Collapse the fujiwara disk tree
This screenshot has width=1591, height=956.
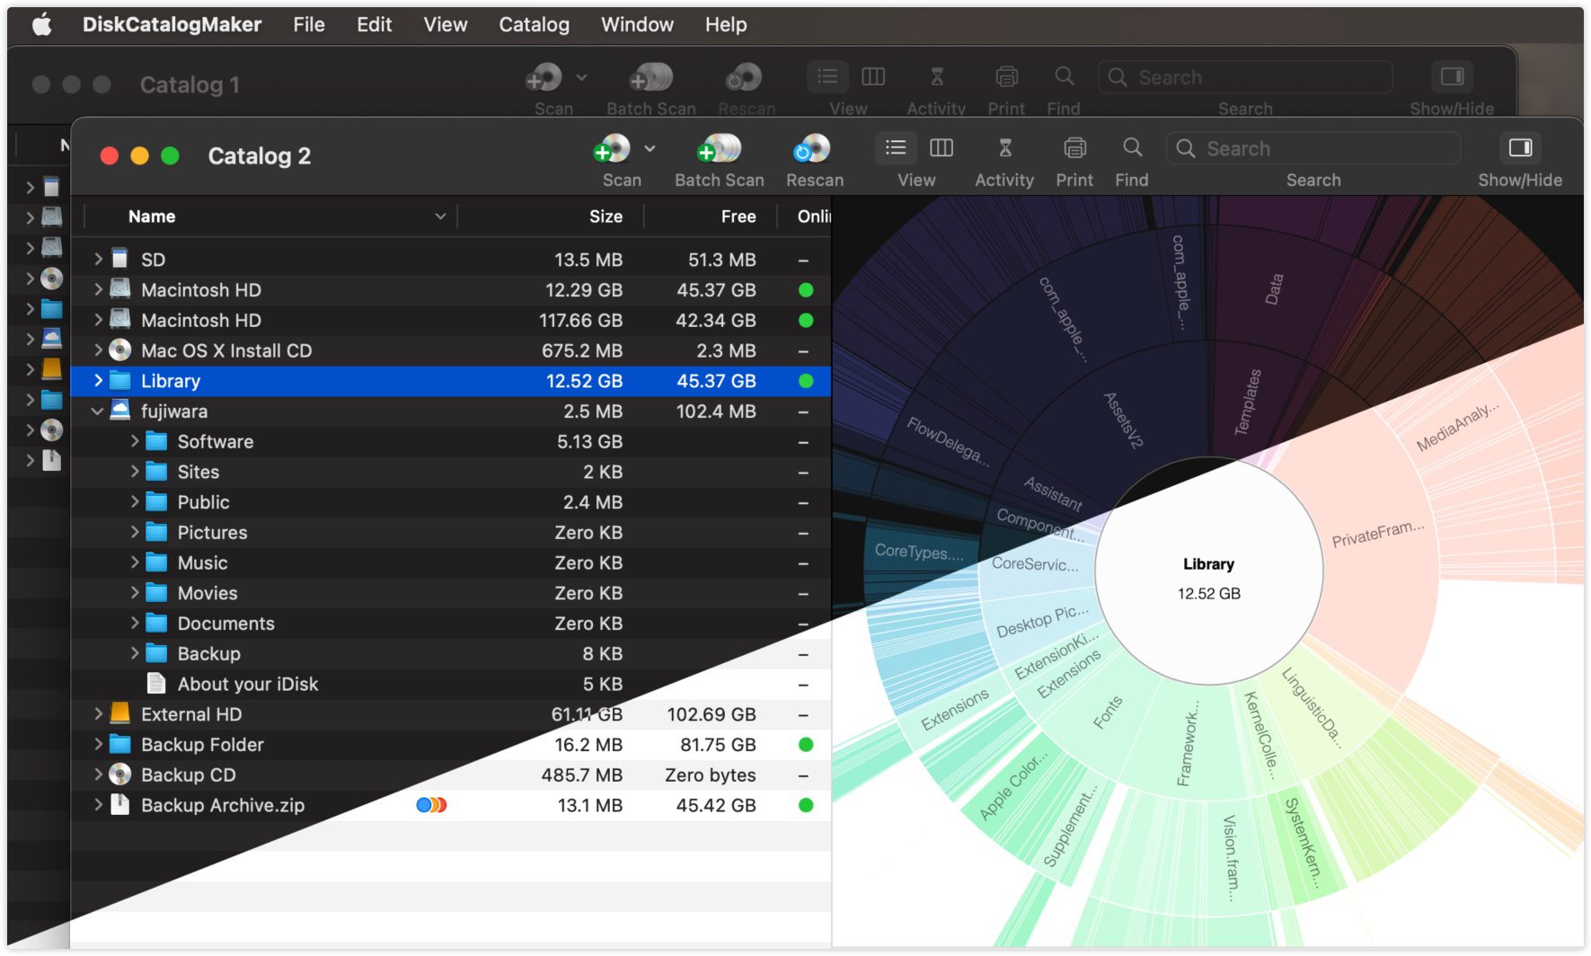pyautogui.click(x=97, y=412)
